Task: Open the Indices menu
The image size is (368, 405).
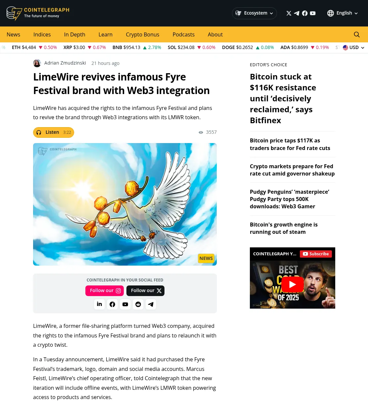Action: pyautogui.click(x=42, y=34)
